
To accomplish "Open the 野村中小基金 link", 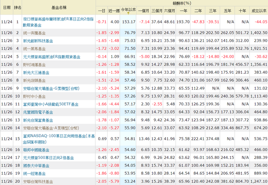I will 34,96.
